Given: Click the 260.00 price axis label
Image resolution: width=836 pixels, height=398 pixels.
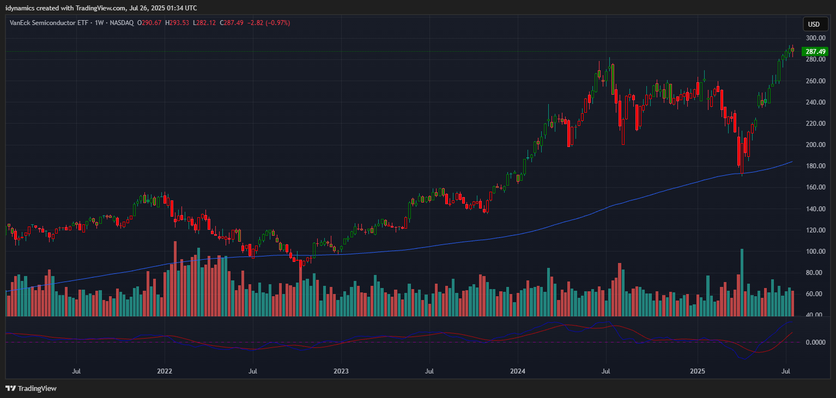Looking at the screenshot, I should click(x=816, y=81).
